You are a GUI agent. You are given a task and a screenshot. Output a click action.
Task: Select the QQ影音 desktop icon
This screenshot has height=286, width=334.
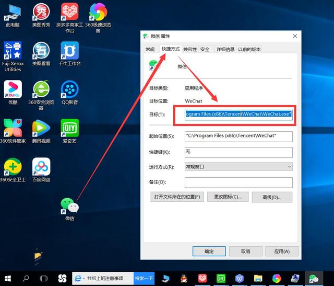pos(69,93)
